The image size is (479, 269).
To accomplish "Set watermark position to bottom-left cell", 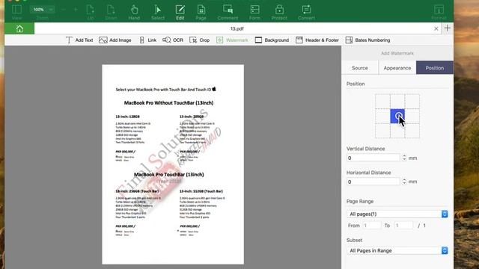I will (x=382, y=131).
